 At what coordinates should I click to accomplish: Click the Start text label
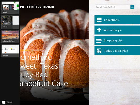tap(9, 102)
